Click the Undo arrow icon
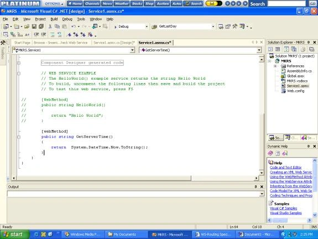318x239 pixels. 74,27
